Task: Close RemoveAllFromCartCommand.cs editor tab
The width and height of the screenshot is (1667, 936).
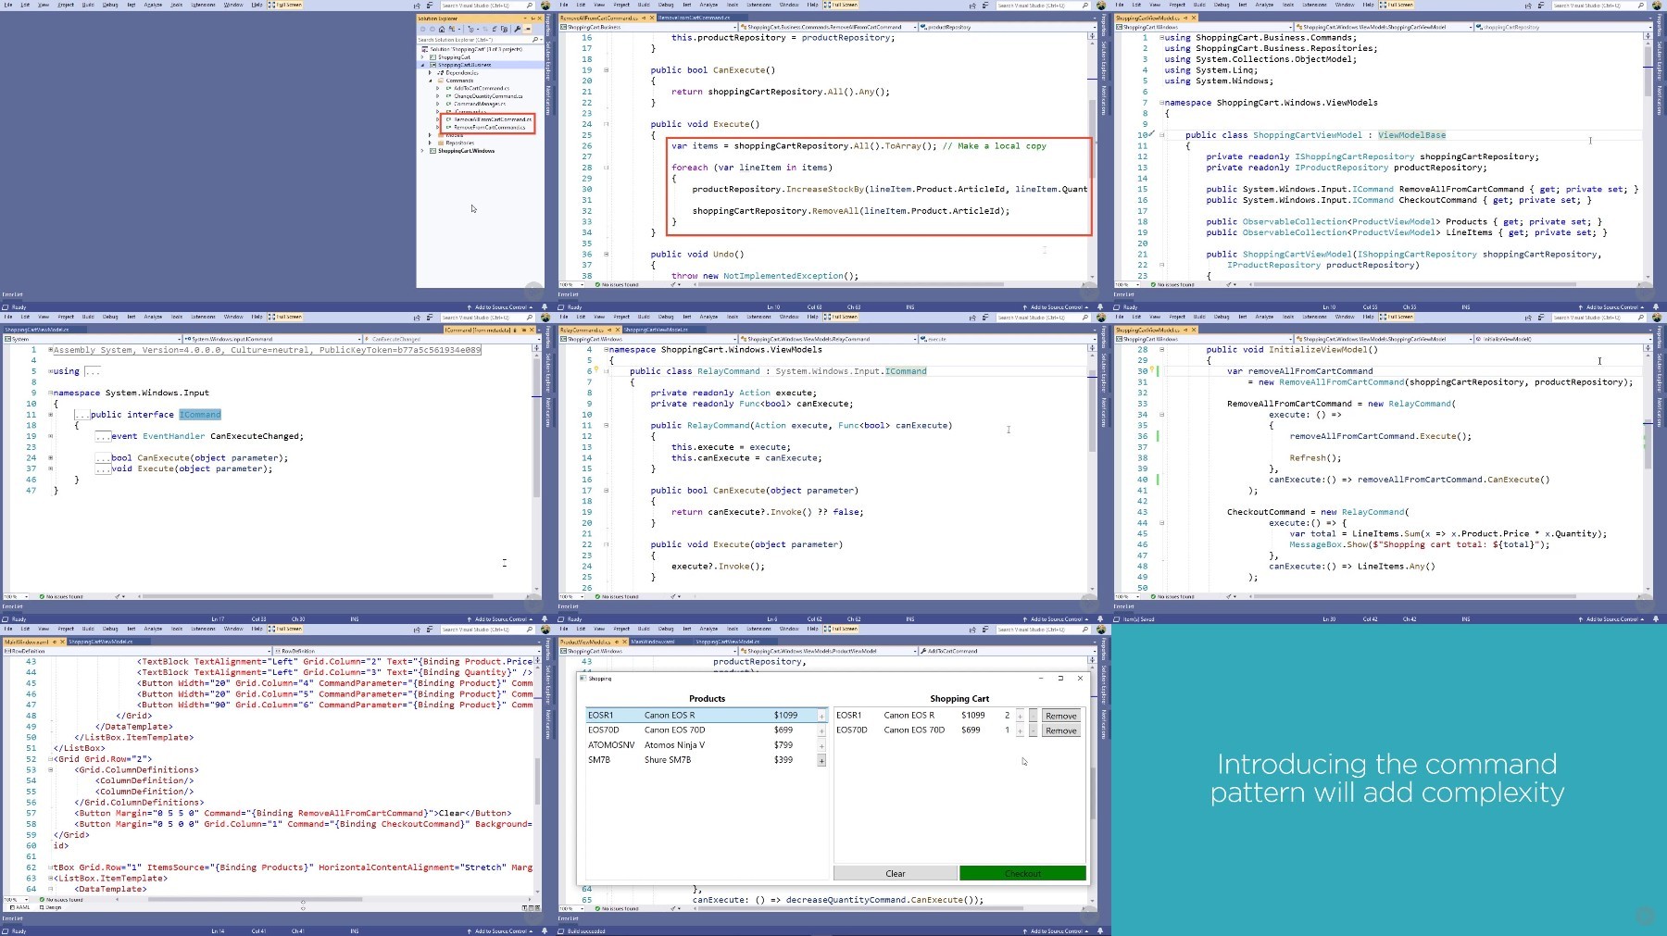Action: tap(652, 18)
